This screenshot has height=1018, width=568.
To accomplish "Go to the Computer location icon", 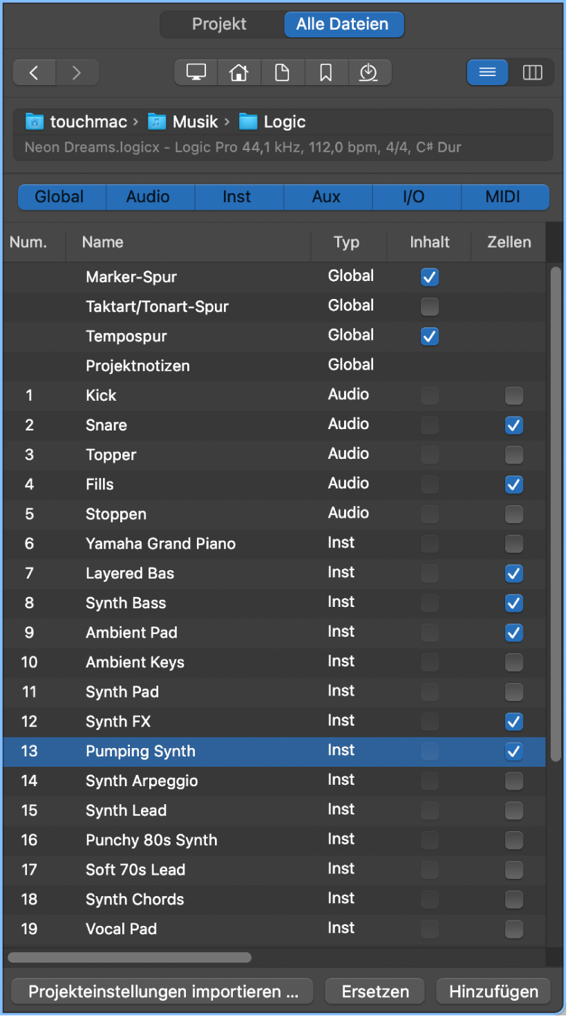I will pyautogui.click(x=196, y=73).
